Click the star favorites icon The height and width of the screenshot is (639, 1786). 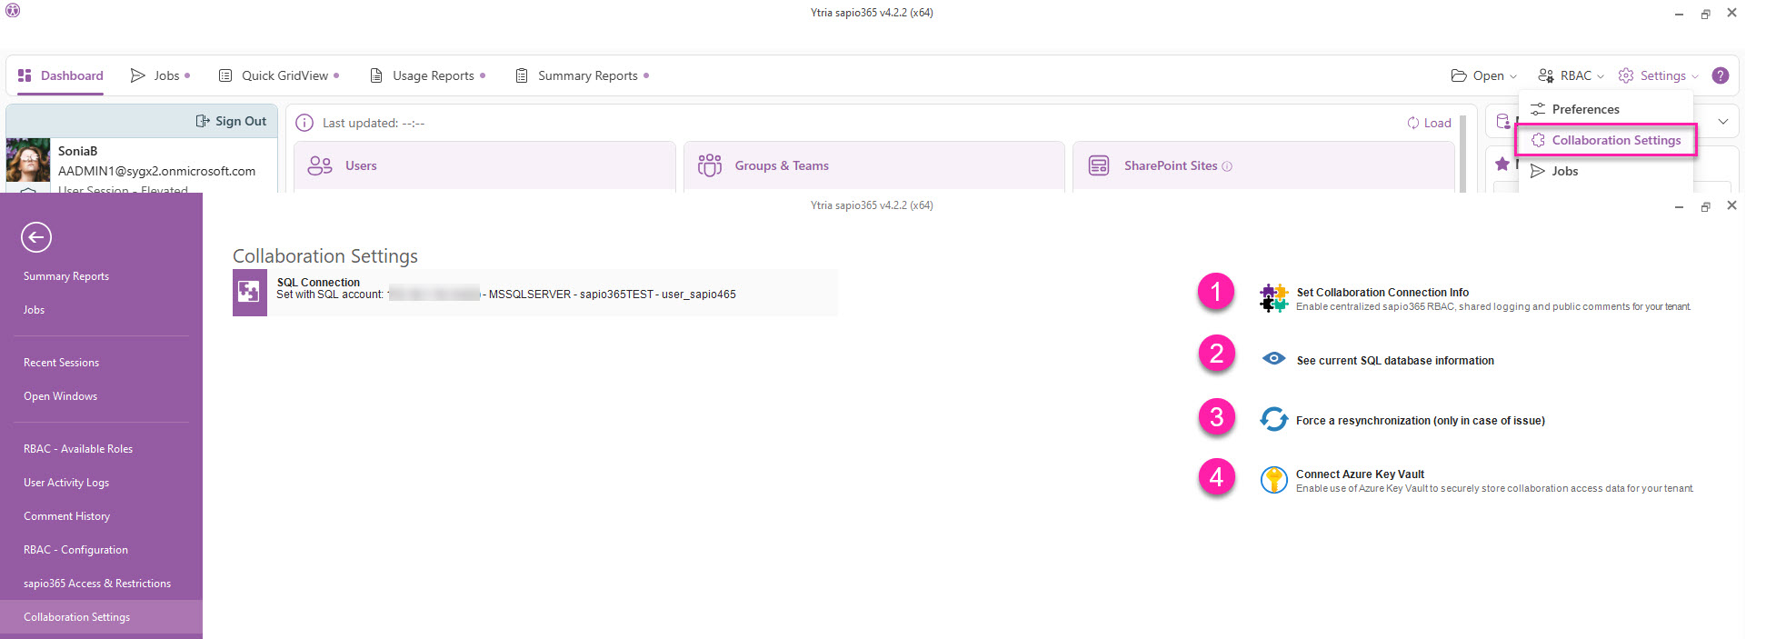(x=1502, y=164)
